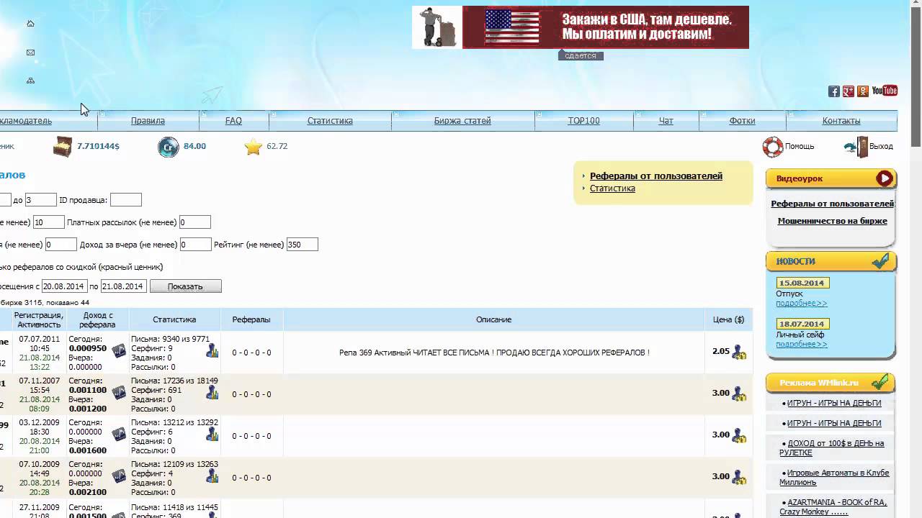The image size is (922, 518).
Task: Focus the ID продавца input field
Action: pos(126,200)
